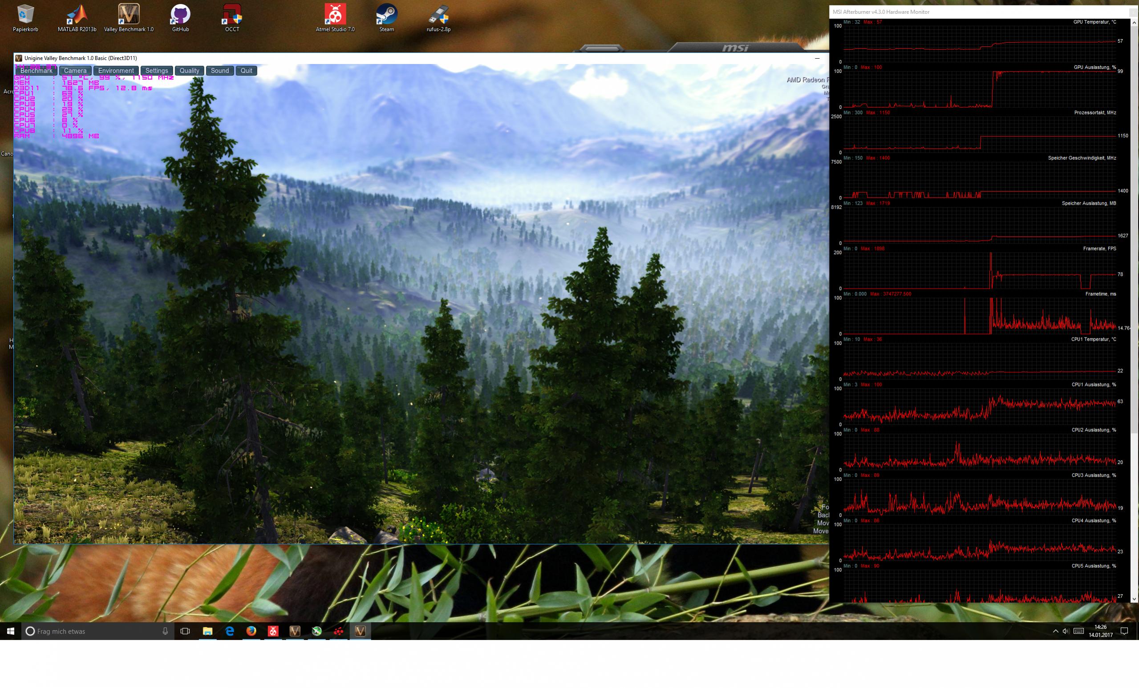Open the rufus-2.8p desktop shortcut

(438, 18)
